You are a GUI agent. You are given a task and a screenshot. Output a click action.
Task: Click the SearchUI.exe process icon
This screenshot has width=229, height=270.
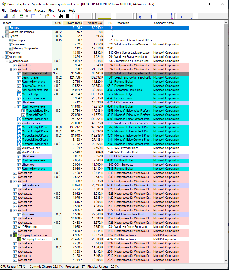point(19,78)
